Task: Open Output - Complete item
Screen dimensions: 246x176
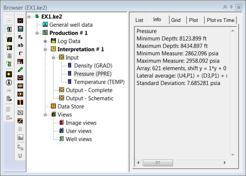Action: pyautogui.click(x=89, y=90)
